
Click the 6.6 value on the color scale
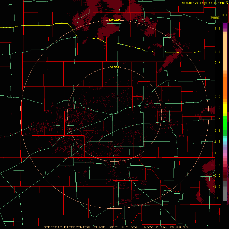(x=218, y=74)
